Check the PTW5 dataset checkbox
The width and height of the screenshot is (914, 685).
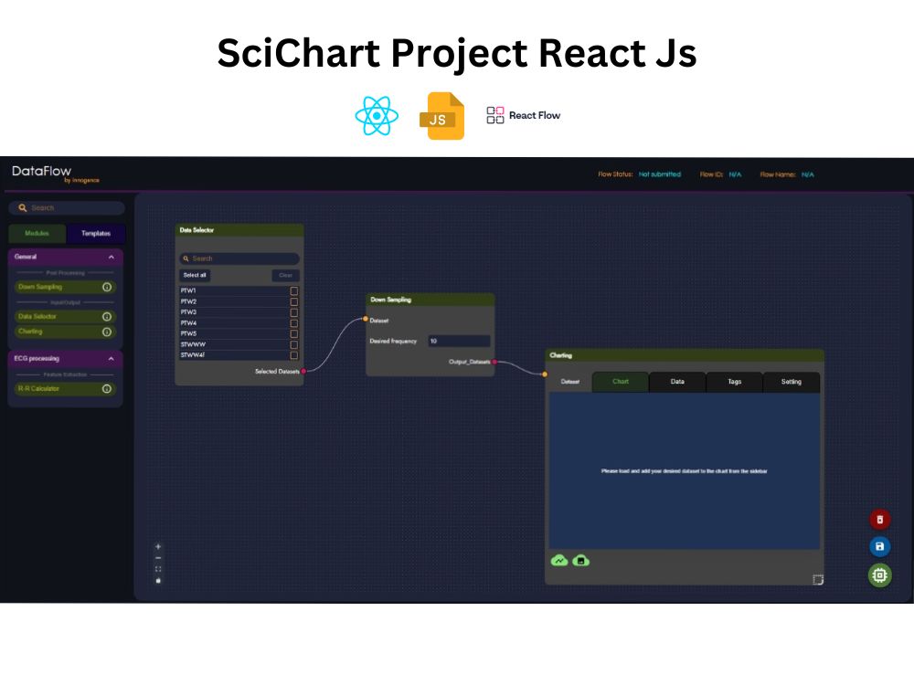[293, 333]
